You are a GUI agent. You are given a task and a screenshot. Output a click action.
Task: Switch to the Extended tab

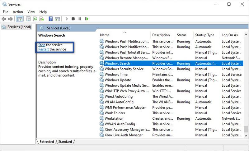(47, 142)
